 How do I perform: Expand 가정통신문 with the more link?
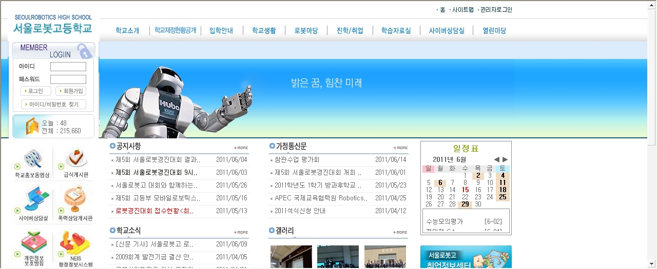click(x=400, y=148)
